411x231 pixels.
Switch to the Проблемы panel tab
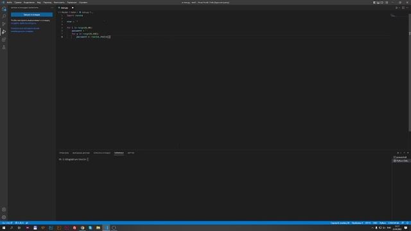pos(64,153)
